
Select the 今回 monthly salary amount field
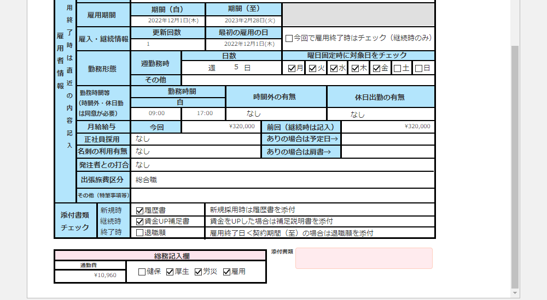(221, 127)
